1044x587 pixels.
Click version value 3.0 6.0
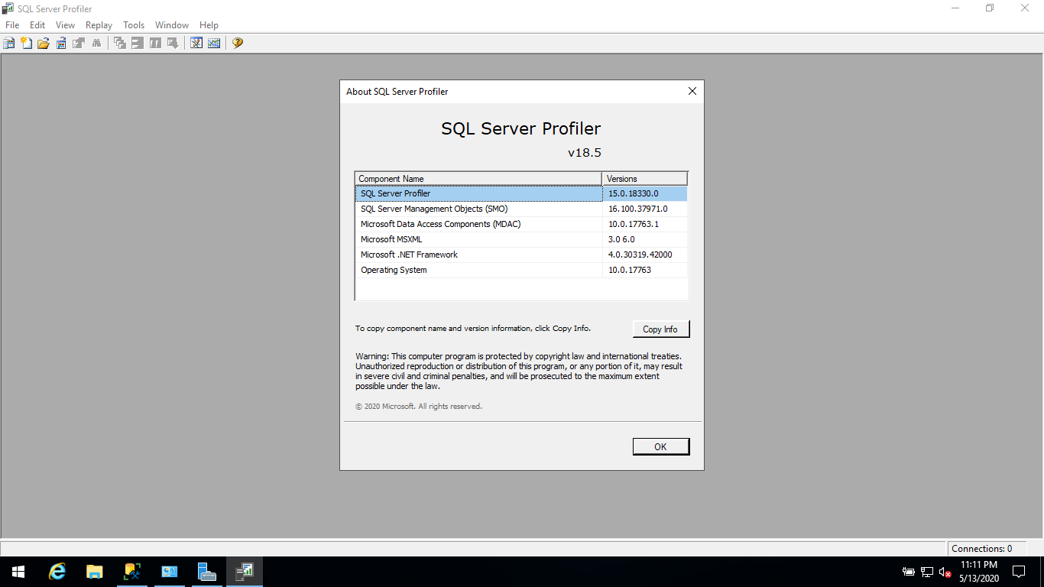click(x=621, y=239)
